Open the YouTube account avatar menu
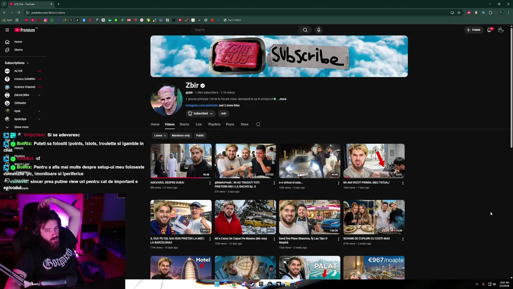 coord(501,30)
